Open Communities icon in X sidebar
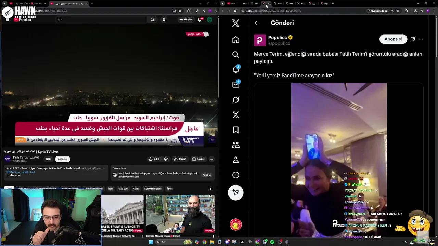 (x=235, y=145)
